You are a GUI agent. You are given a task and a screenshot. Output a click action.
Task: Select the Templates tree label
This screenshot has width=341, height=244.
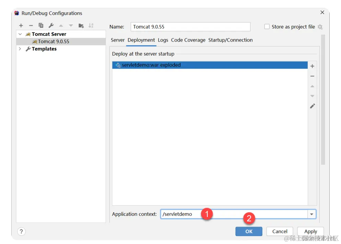pos(44,49)
